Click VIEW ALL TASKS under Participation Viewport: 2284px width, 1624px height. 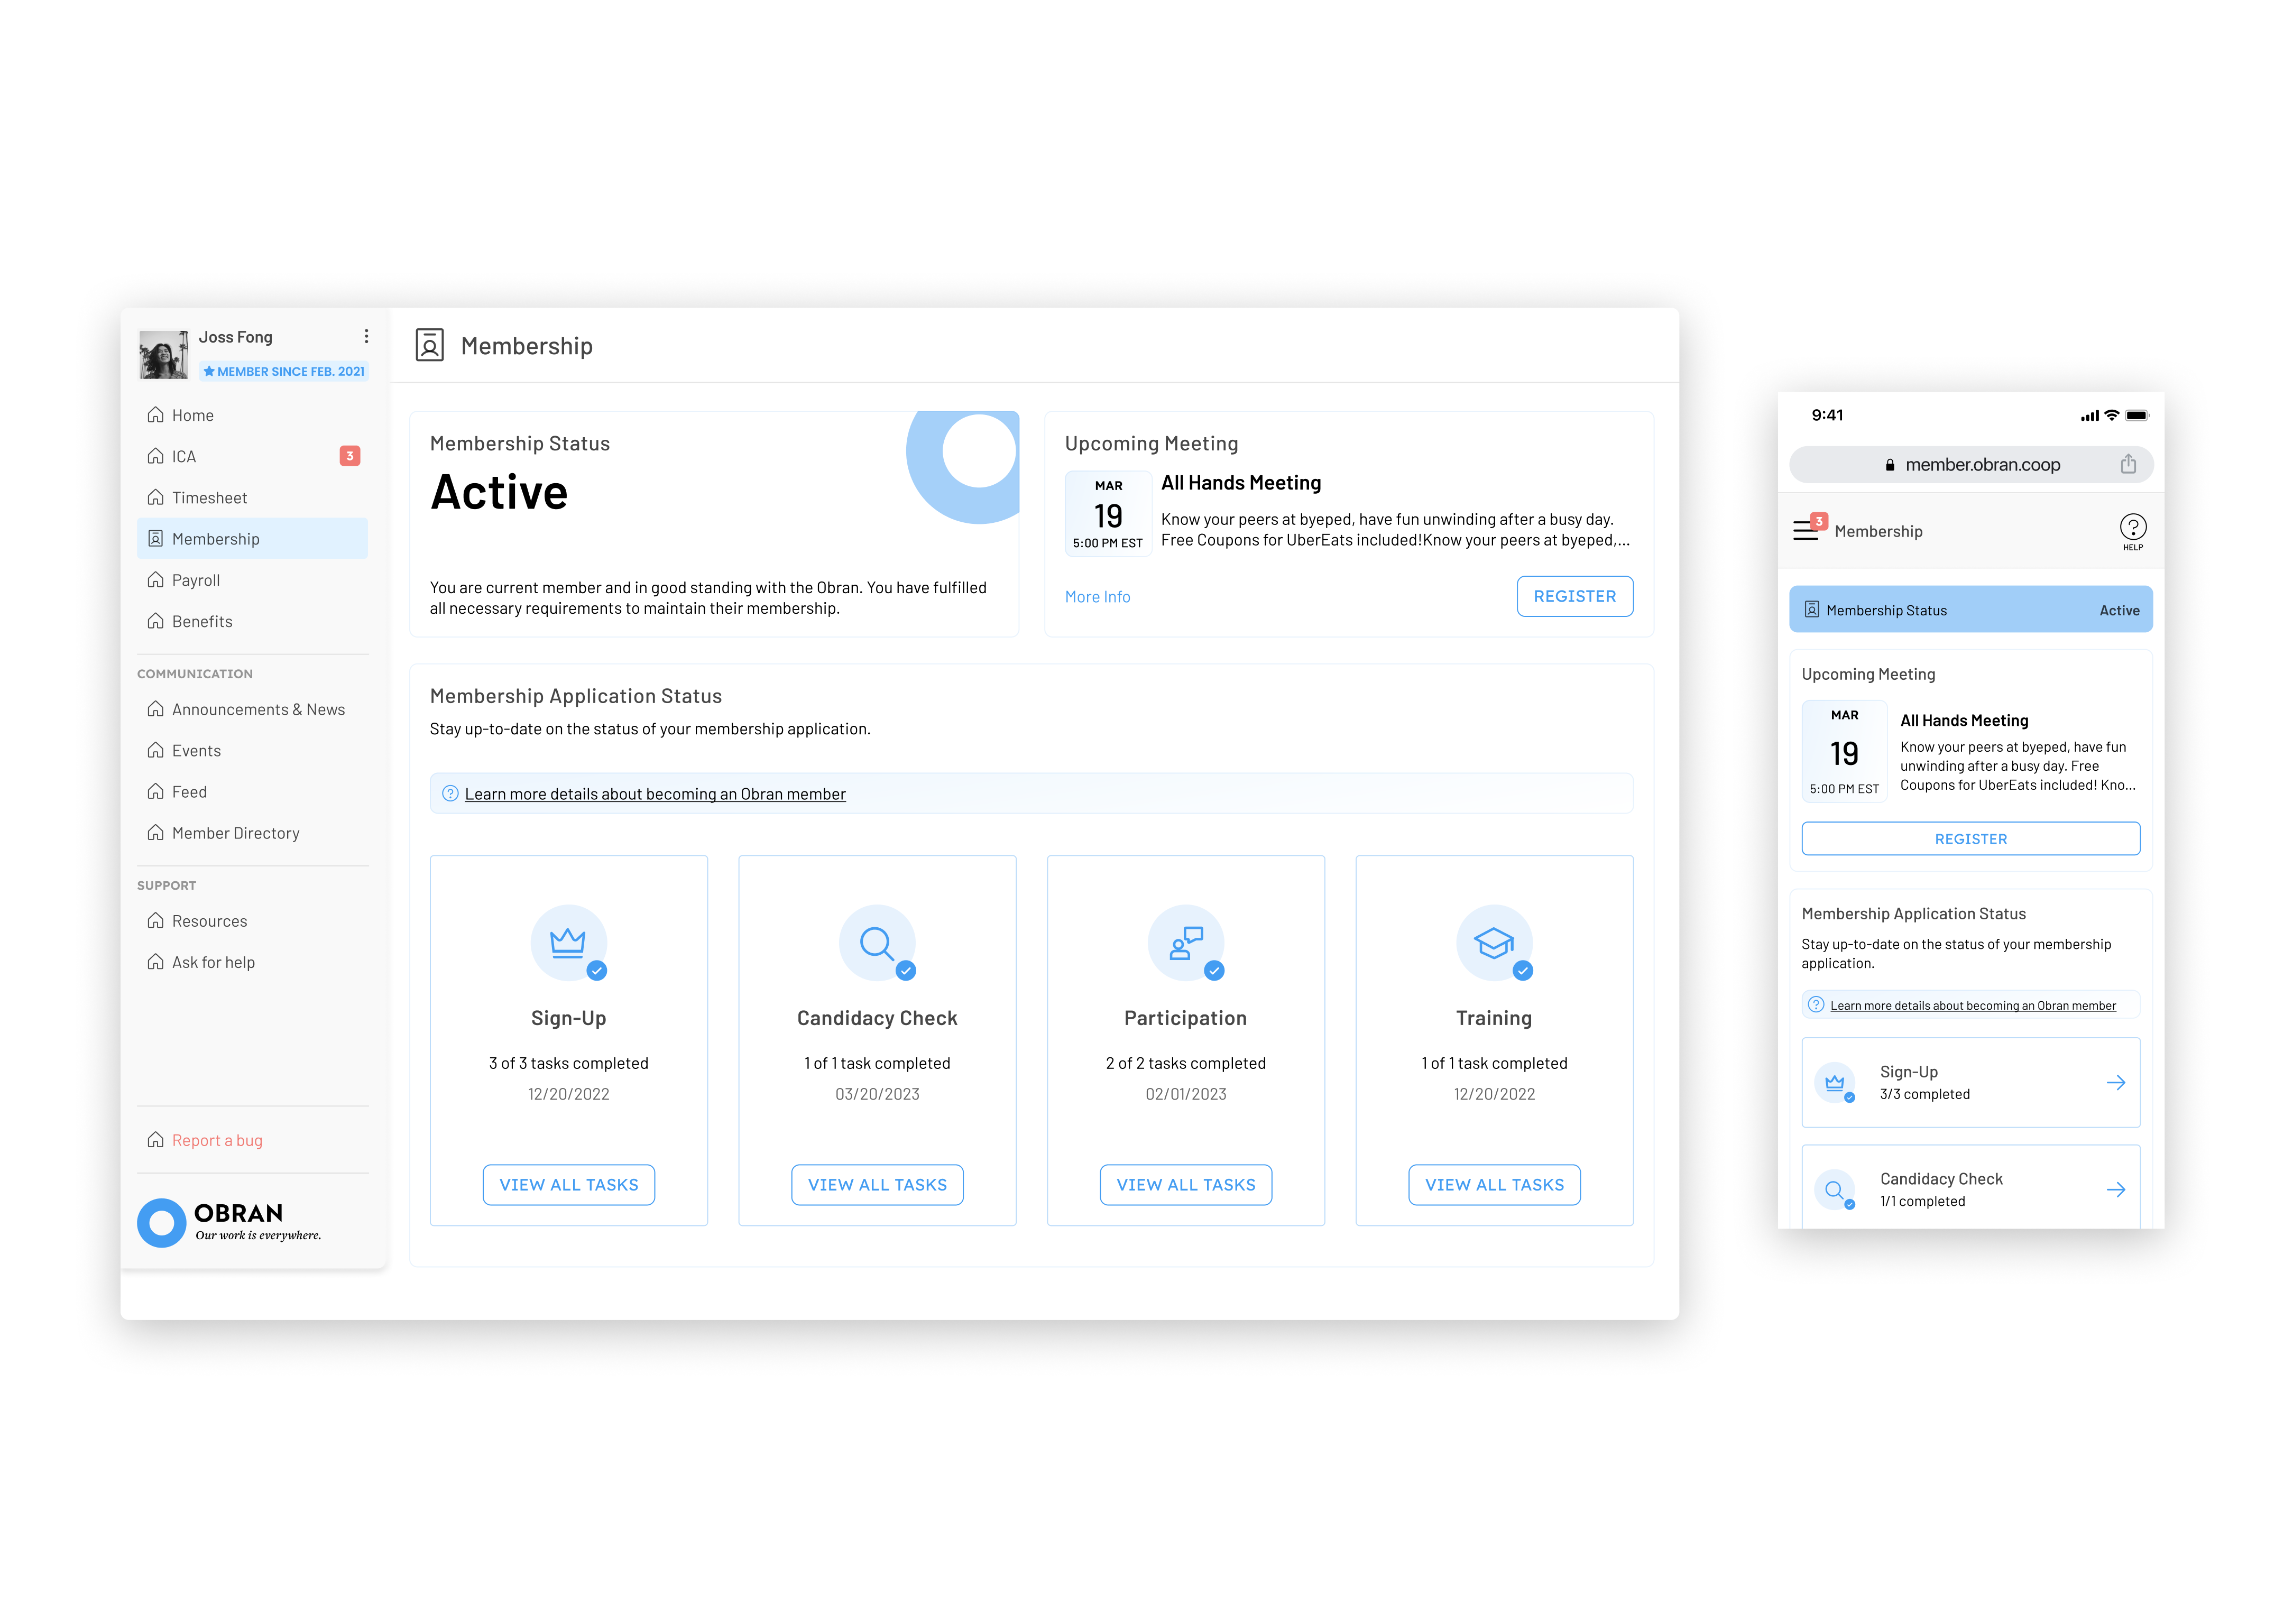coord(1186,1184)
